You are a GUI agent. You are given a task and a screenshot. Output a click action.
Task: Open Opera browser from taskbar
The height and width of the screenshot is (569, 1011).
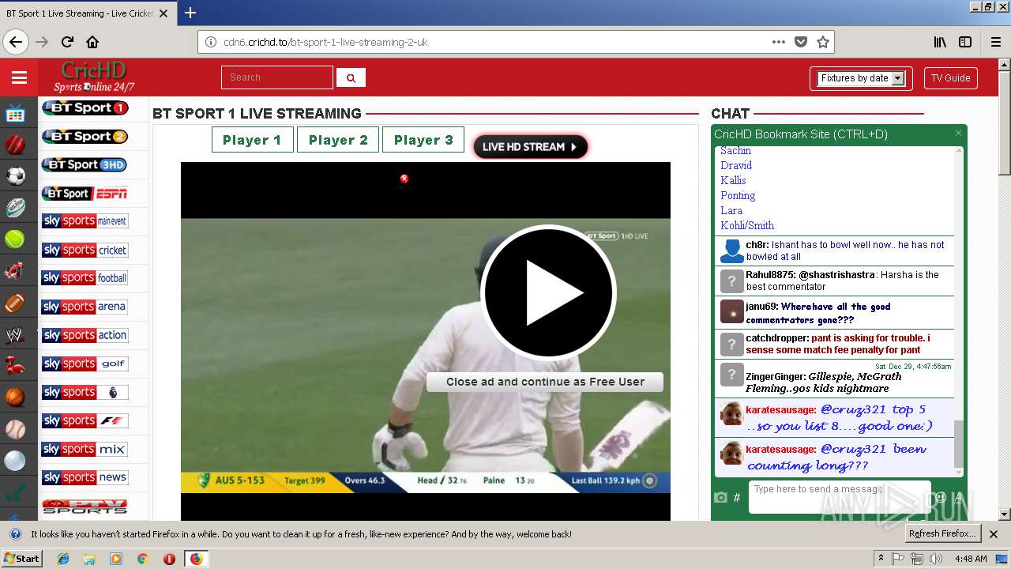click(x=169, y=559)
